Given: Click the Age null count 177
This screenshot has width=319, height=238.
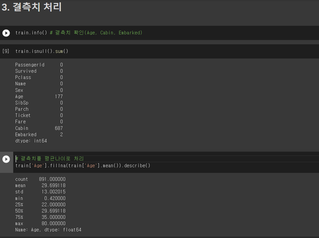Looking at the screenshot, I should (59, 97).
